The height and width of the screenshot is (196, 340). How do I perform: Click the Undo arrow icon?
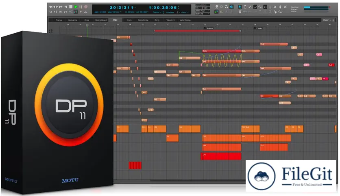pyautogui.click(x=50, y=12)
